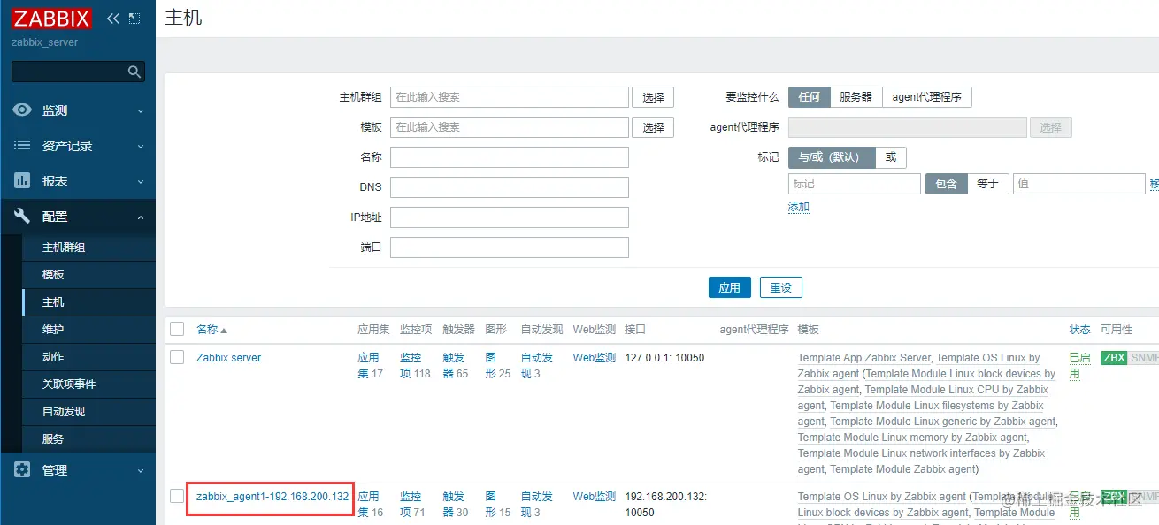Select 服务器 for 要监控什么

point(856,97)
